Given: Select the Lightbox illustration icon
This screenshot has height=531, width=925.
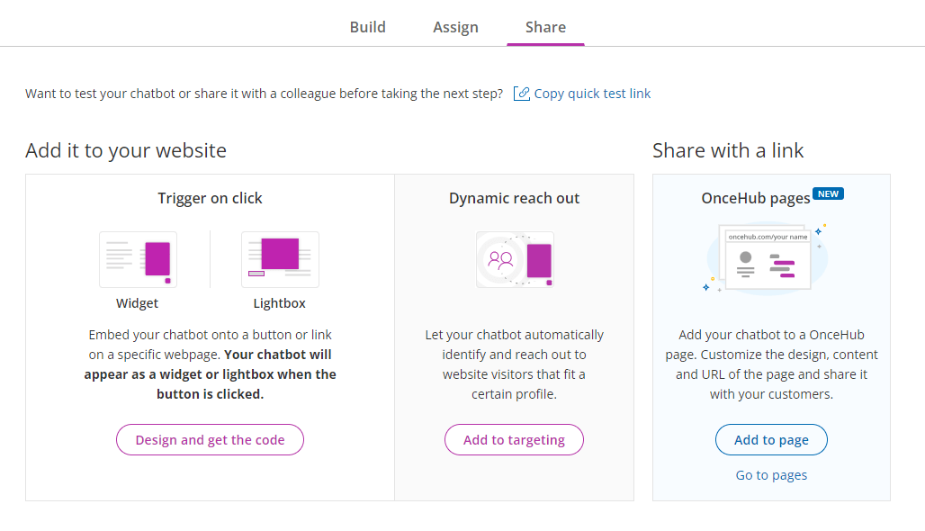Looking at the screenshot, I should coord(280,259).
